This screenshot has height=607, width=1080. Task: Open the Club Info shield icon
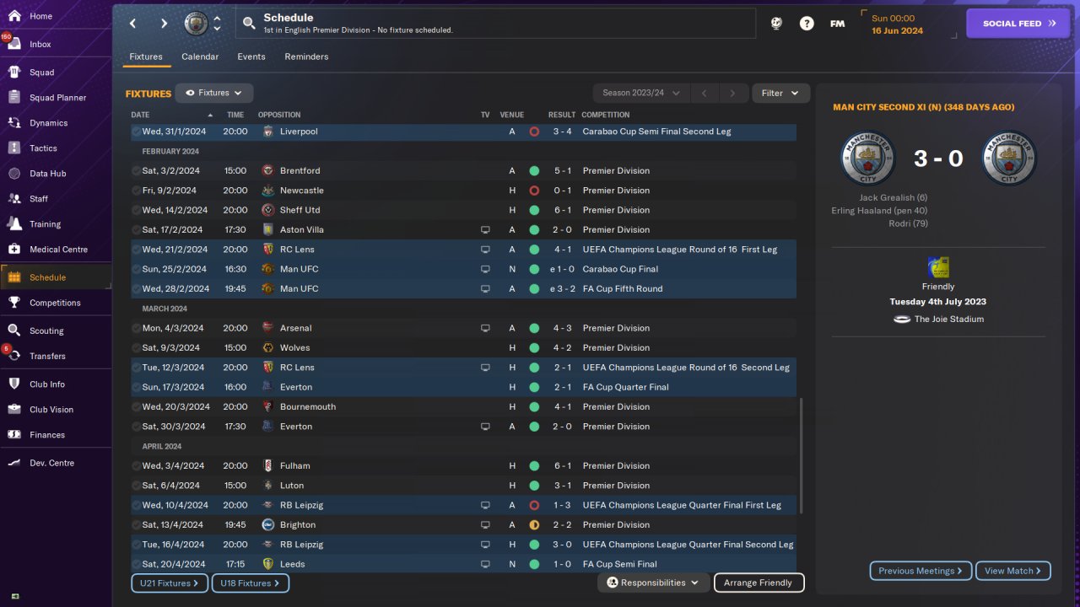pos(14,384)
